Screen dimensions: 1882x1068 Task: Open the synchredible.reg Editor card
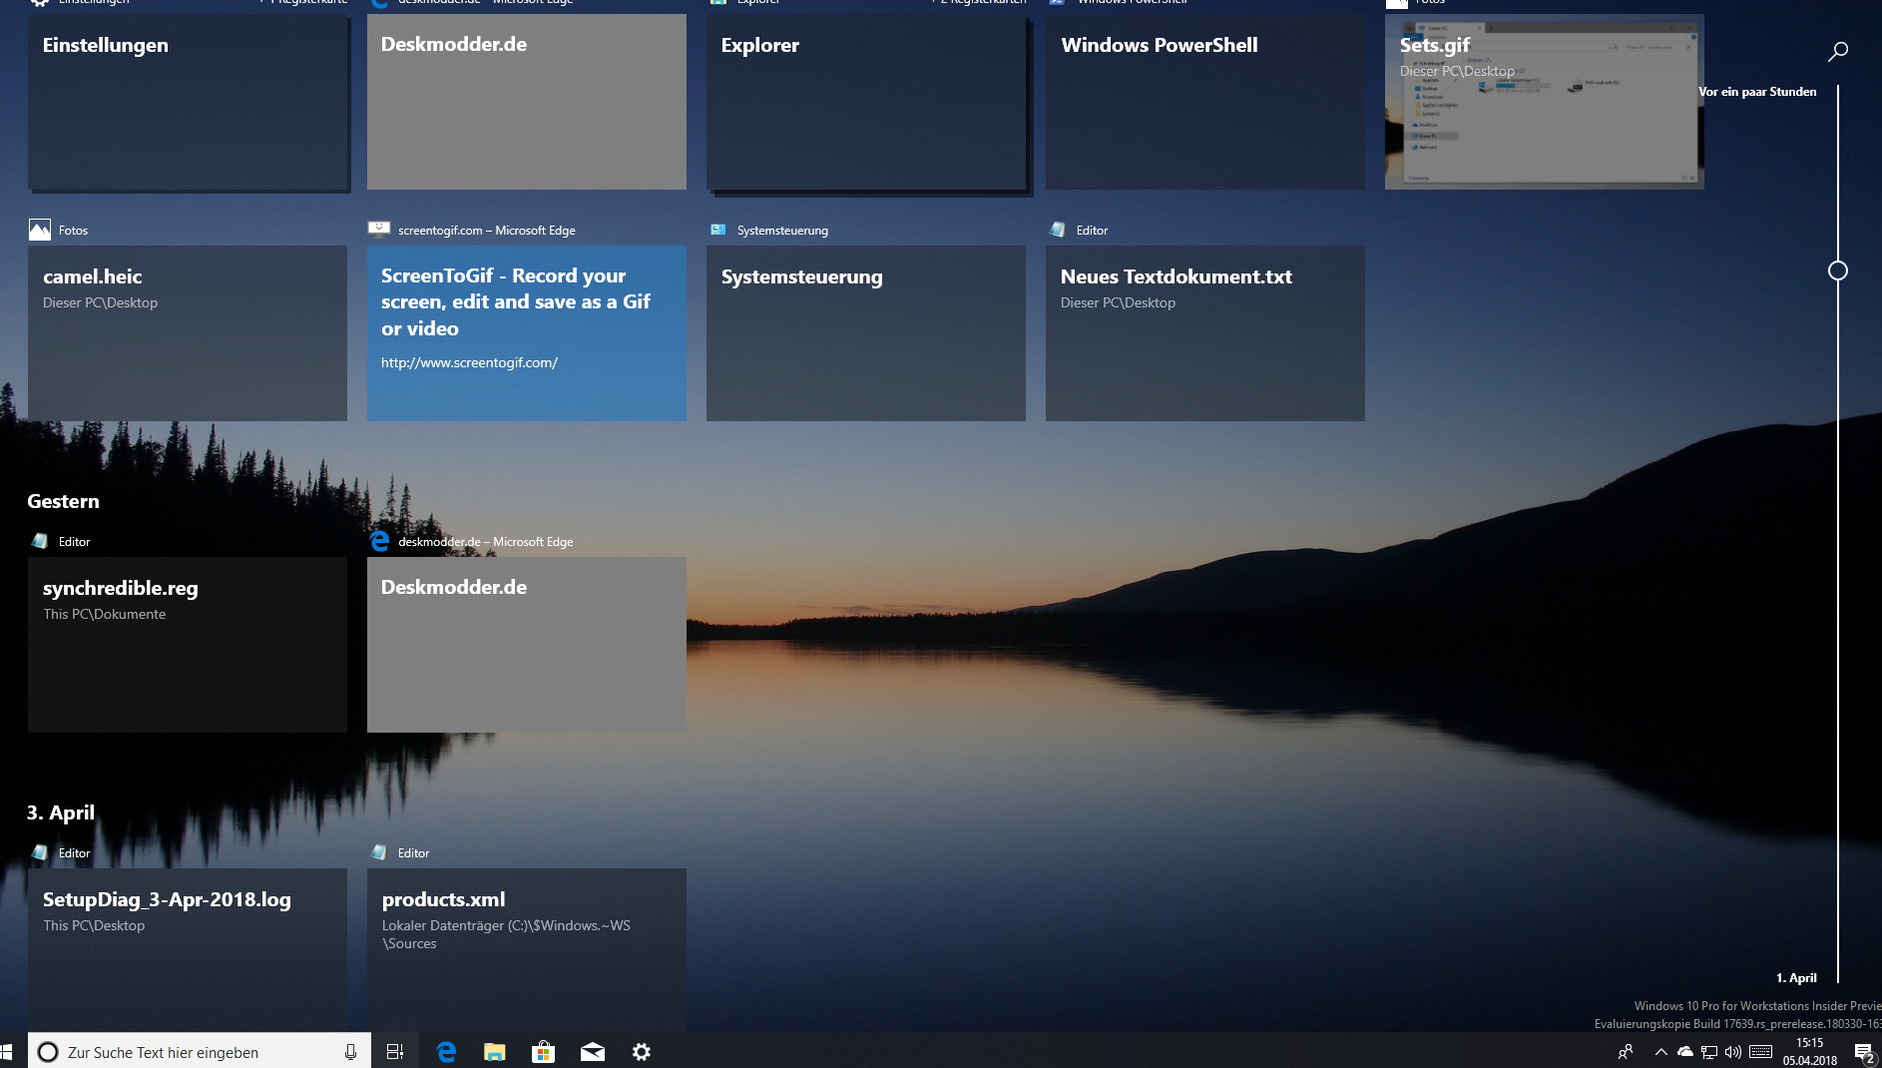coord(188,645)
